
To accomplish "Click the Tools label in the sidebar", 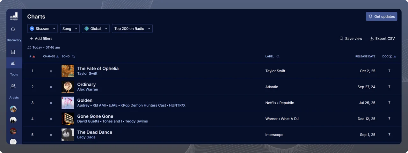I will pyautogui.click(x=14, y=75).
